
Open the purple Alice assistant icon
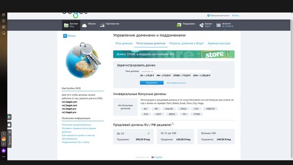coord(4,151)
